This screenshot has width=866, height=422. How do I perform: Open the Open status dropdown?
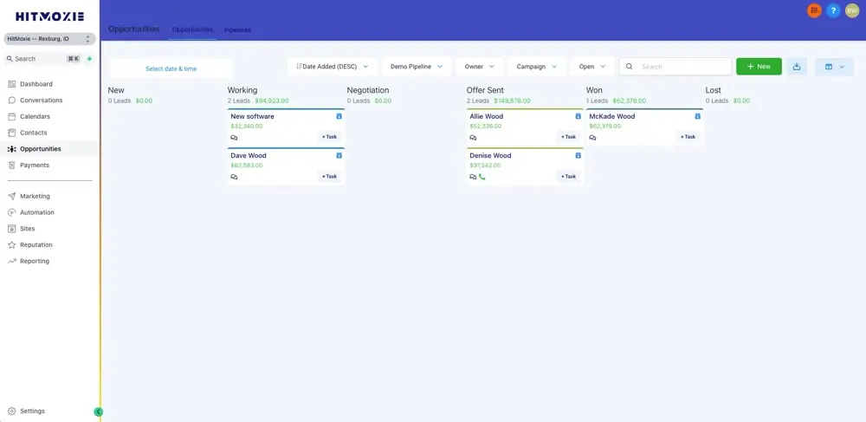(x=592, y=66)
